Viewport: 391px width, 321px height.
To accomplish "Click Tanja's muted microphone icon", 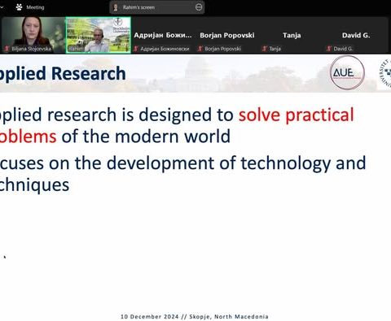I will (265, 49).
